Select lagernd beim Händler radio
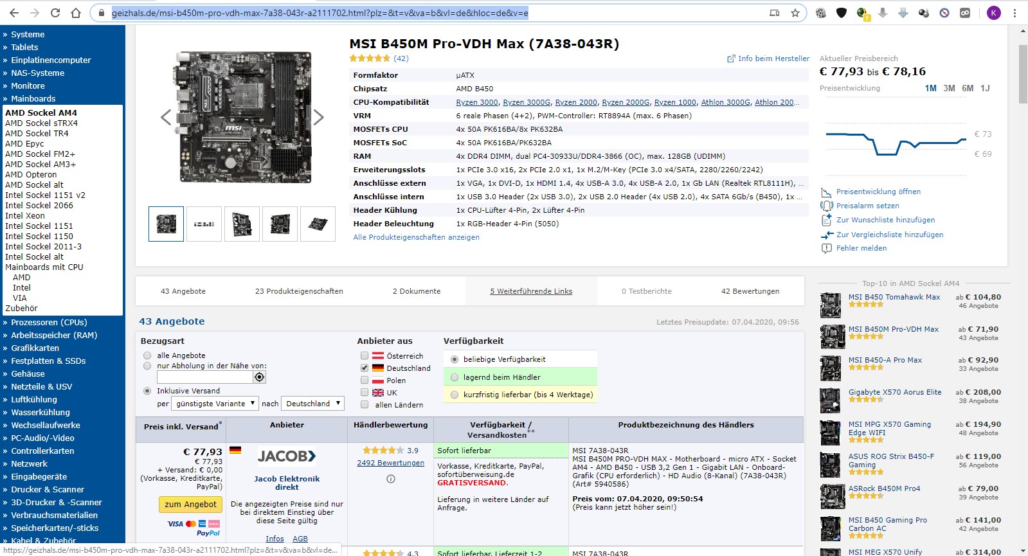1028x556 pixels. (455, 377)
